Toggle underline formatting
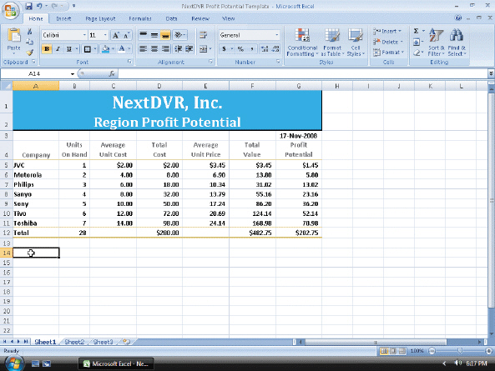Viewport: 495px width, 371px height. (68, 49)
